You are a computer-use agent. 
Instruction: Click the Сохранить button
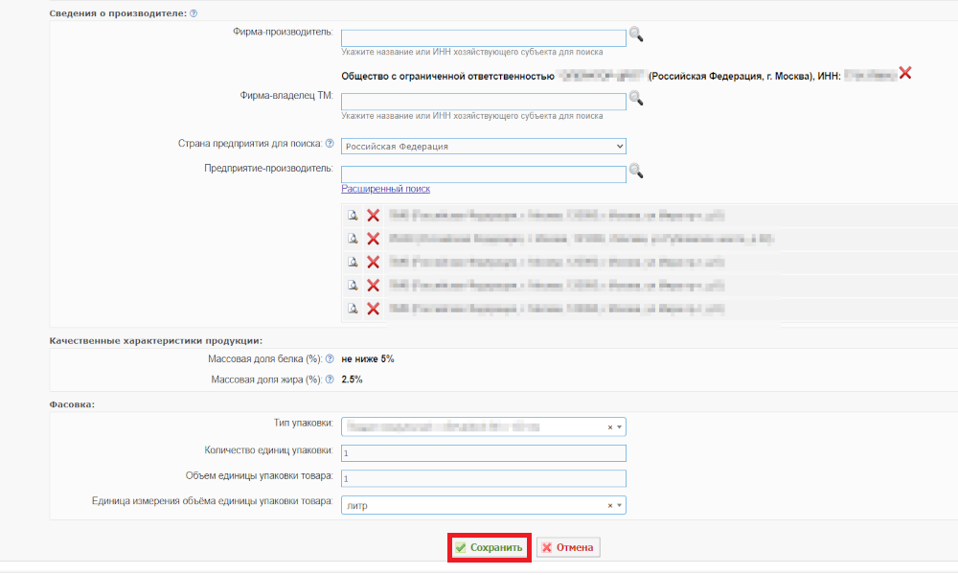pos(490,547)
